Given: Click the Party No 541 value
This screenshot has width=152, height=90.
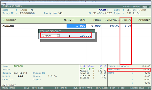Looking at the screenshot, I should click(60, 13).
